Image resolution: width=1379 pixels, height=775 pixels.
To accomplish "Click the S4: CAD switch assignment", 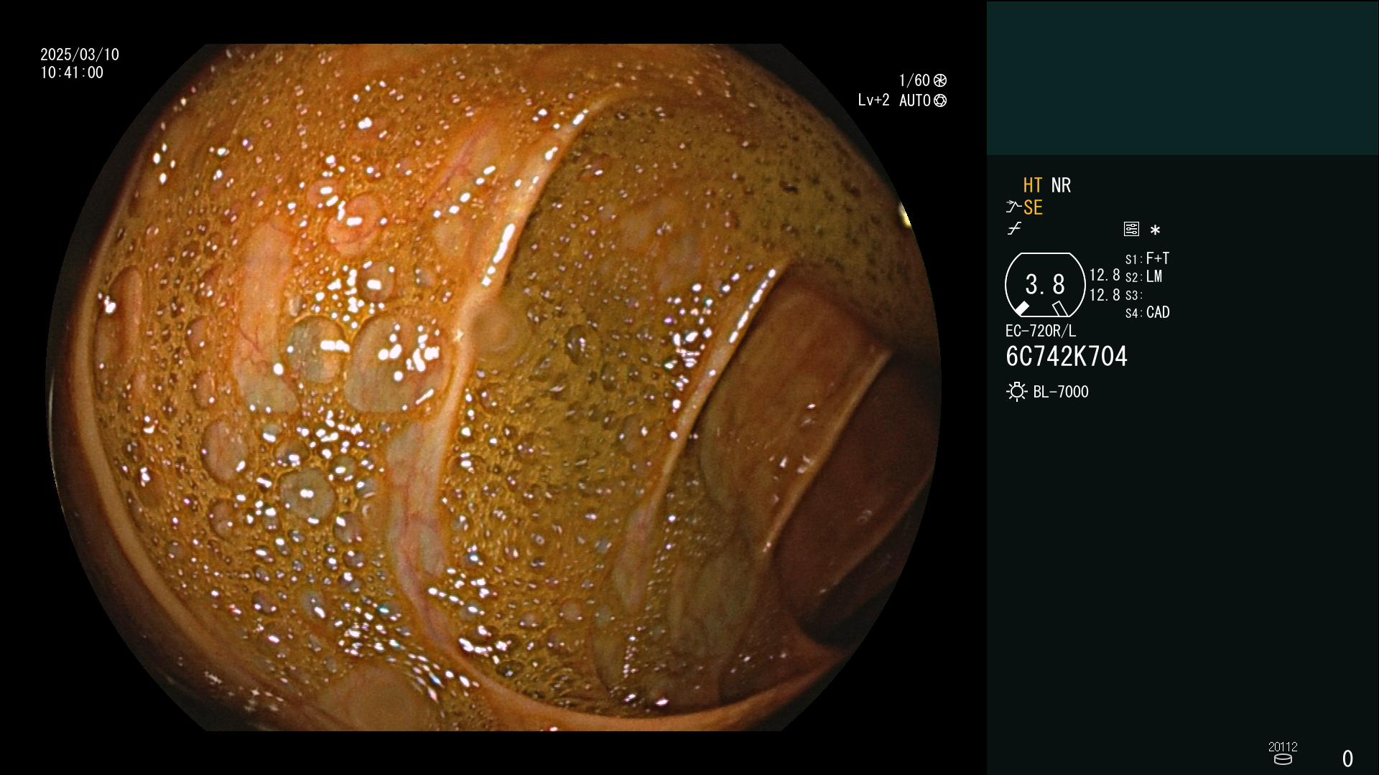I will coord(1148,313).
